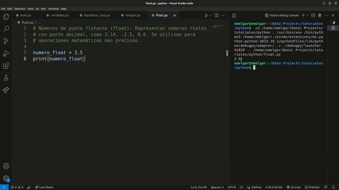The width and height of the screenshot is (339, 190).
Task: Open the Edit menu
Action: pyautogui.click(x=10, y=9)
